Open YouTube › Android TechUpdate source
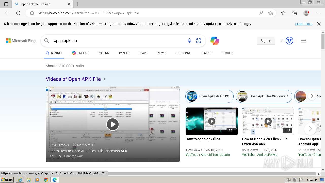This screenshot has height=183, width=325. tap(208, 155)
